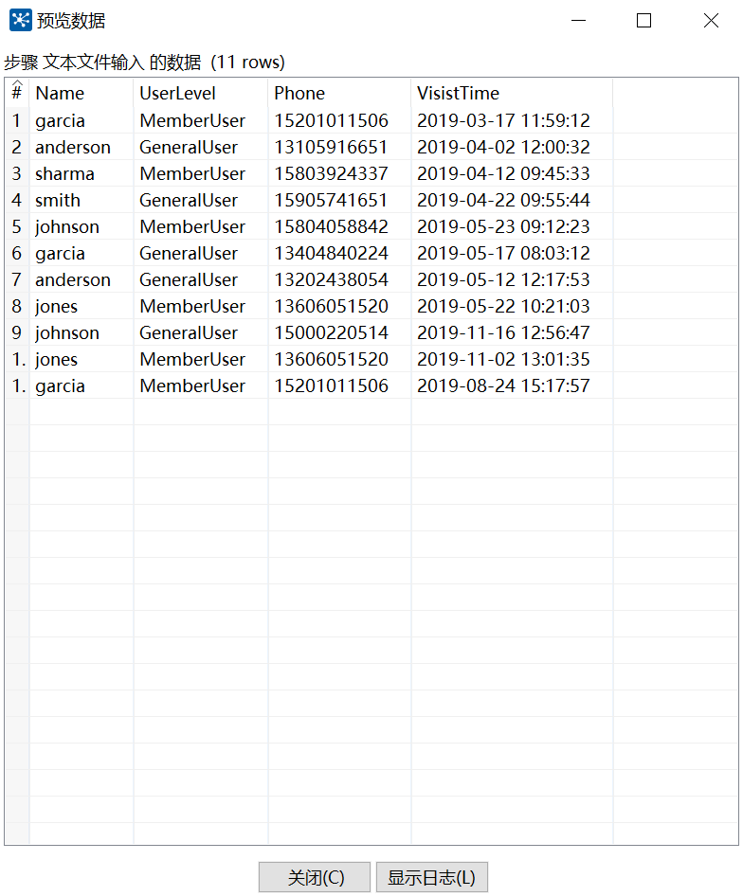Select visit time 2019-04-22 09:55:44
This screenshot has height=896, width=743.
click(512, 200)
